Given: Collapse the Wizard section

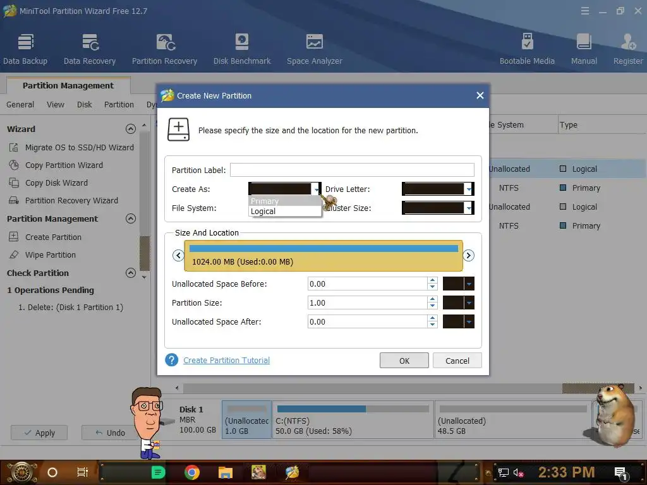Looking at the screenshot, I should click(130, 129).
